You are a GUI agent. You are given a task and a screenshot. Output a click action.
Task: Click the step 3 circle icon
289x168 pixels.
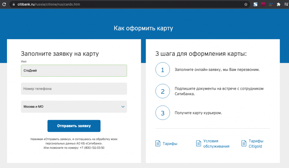[x=163, y=113]
